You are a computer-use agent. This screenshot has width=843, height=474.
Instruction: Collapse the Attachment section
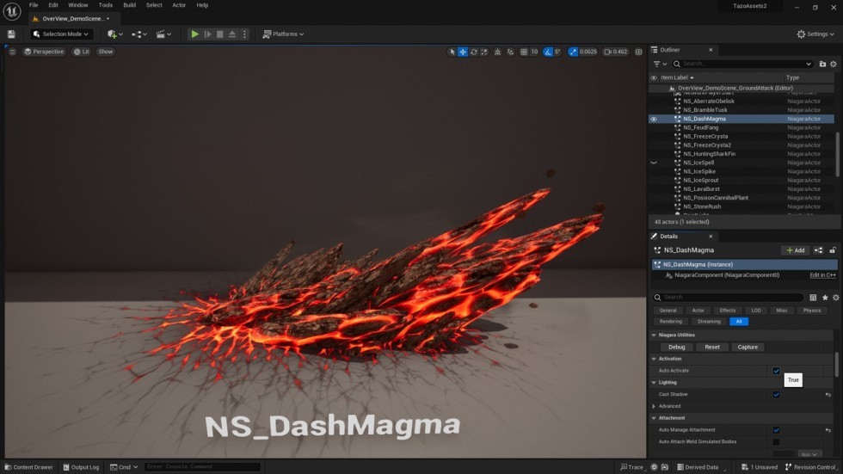coord(654,418)
